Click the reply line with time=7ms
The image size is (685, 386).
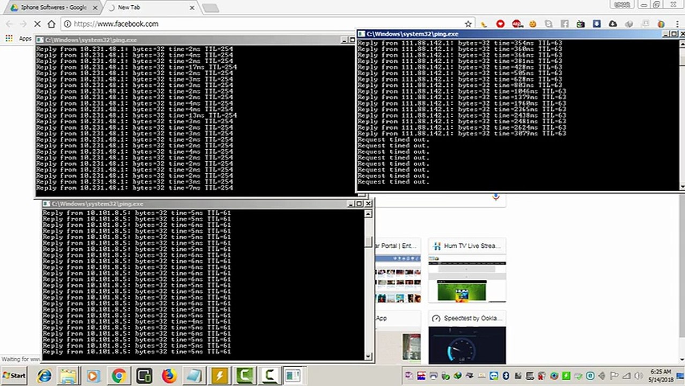pos(135,188)
